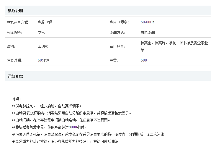
Task: Select the 50-60Hz frequency value
Action: 148,22
